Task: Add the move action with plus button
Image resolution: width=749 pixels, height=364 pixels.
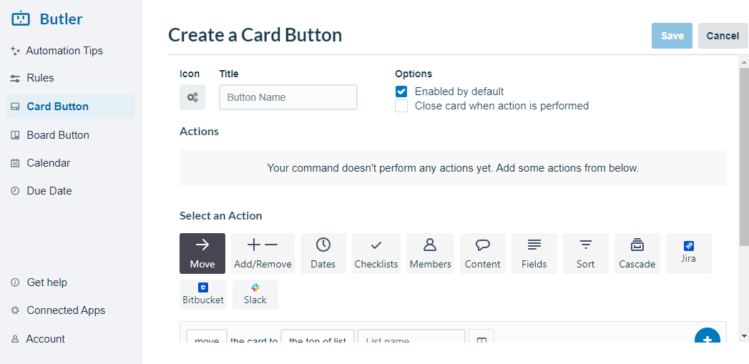Action: pyautogui.click(x=708, y=336)
